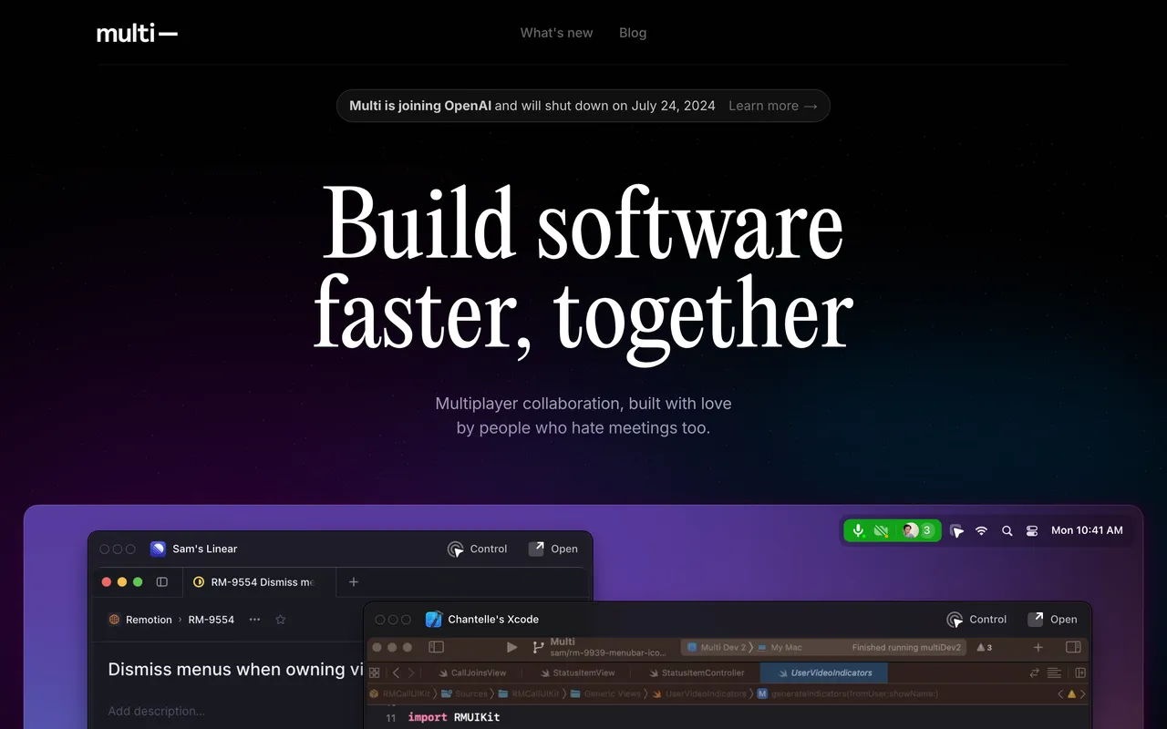
Task: Open the Wi-Fi status menu
Action: pyautogui.click(x=981, y=530)
